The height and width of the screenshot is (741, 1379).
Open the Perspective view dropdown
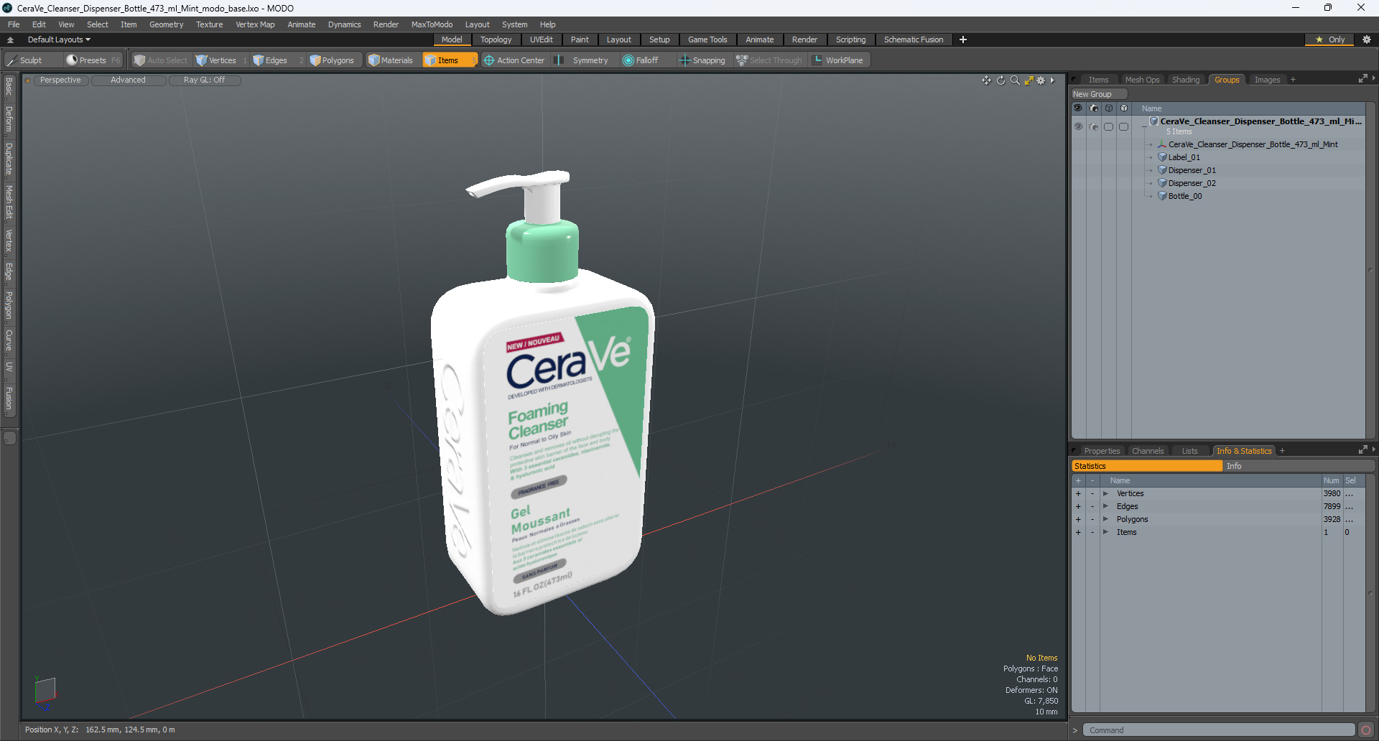[60, 80]
